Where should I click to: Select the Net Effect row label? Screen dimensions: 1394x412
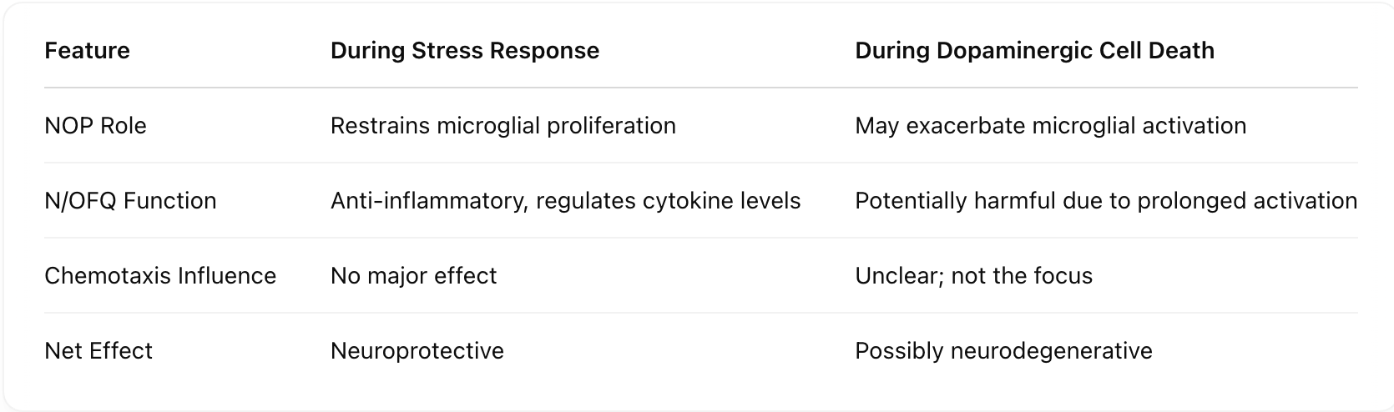[x=98, y=351]
